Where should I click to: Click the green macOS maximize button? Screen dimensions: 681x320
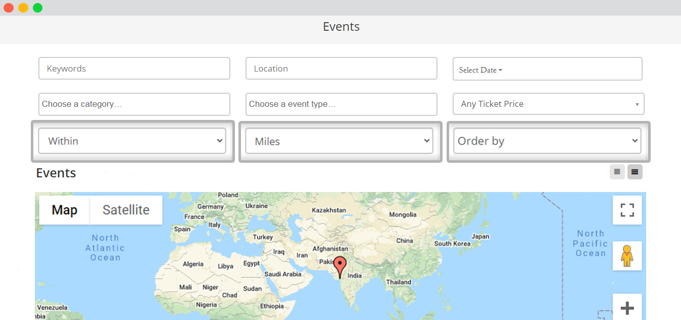tap(38, 8)
